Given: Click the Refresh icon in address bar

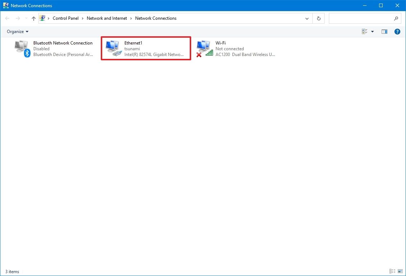Looking at the screenshot, I should pos(318,18).
